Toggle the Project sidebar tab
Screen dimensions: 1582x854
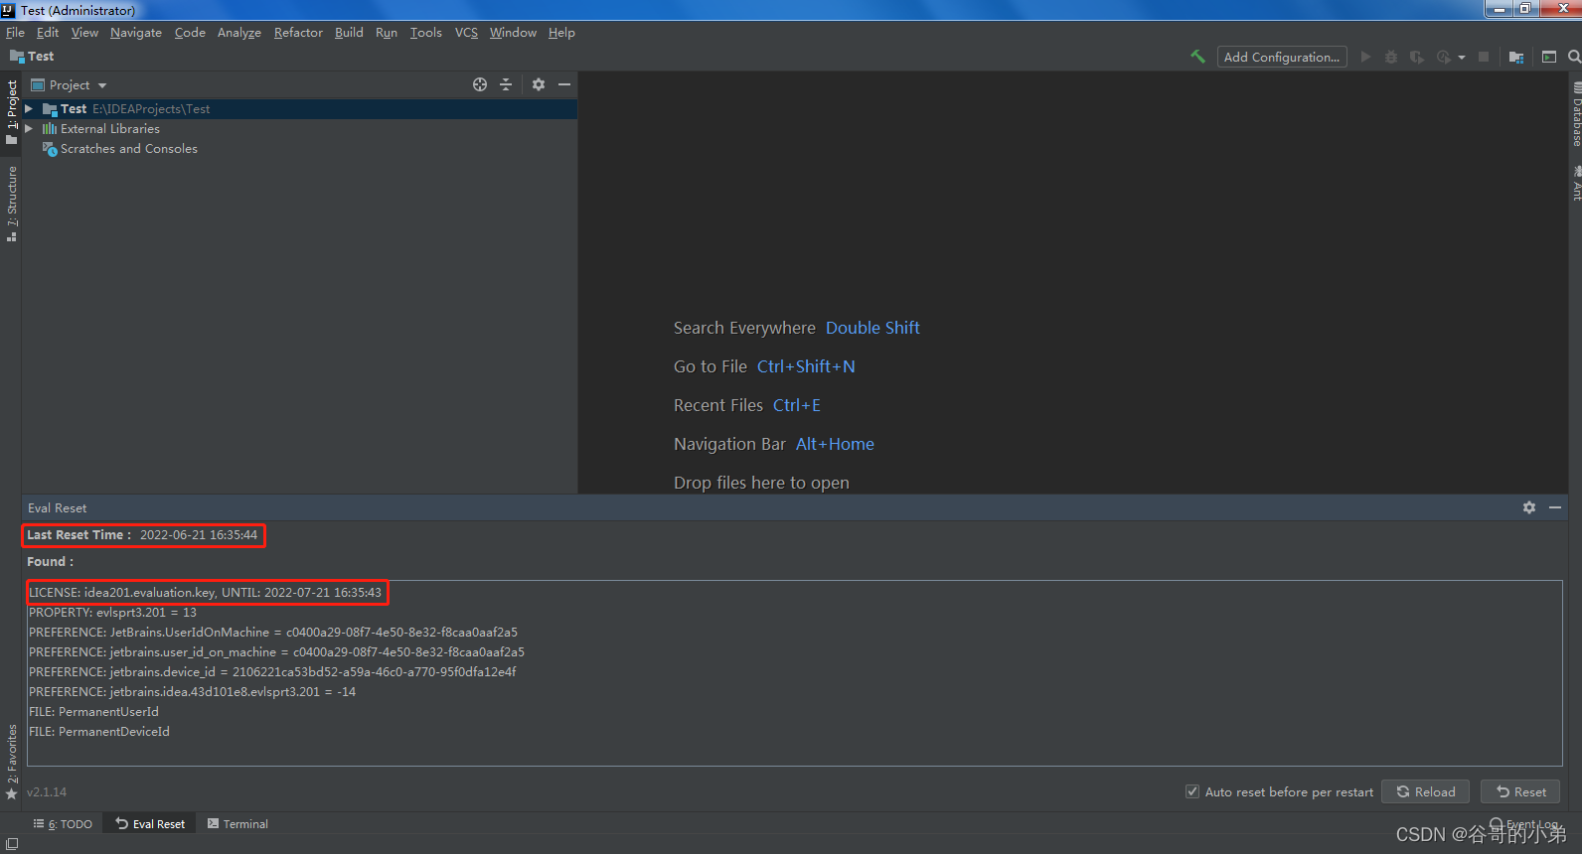(11, 113)
